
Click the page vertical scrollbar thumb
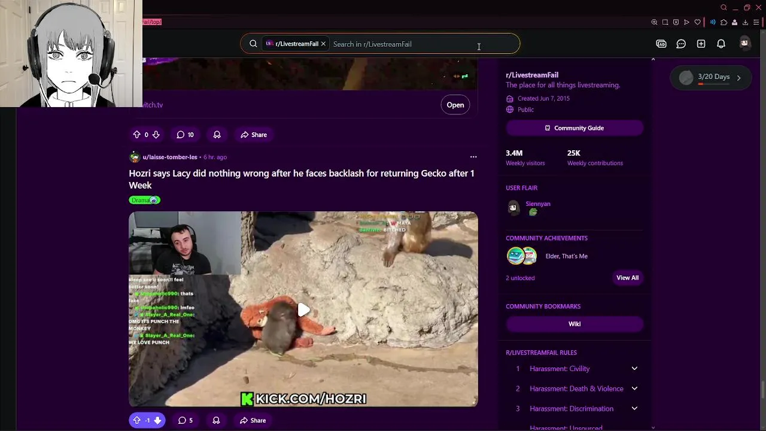762,390
